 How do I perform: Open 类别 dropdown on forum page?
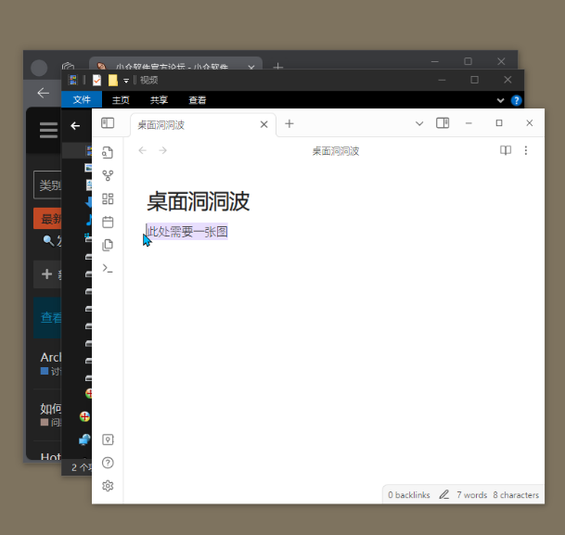coord(47,185)
